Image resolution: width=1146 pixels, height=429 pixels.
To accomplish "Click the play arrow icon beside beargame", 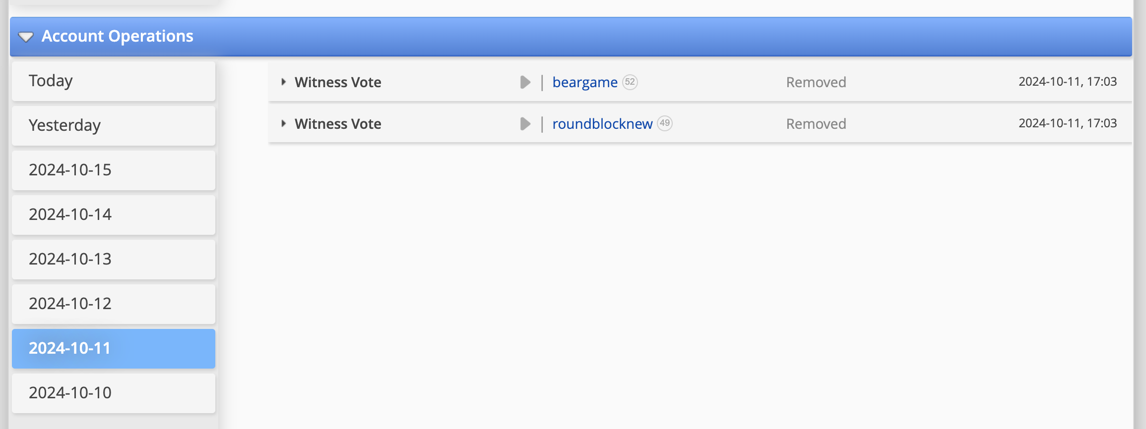I will (x=525, y=82).
